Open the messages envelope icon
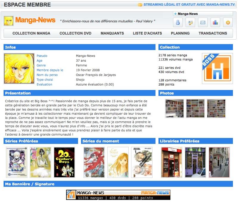This screenshot has height=202, width=238. pos(203,22)
